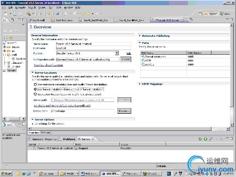
Task: Click the Windows Start button
Action: (7, 174)
